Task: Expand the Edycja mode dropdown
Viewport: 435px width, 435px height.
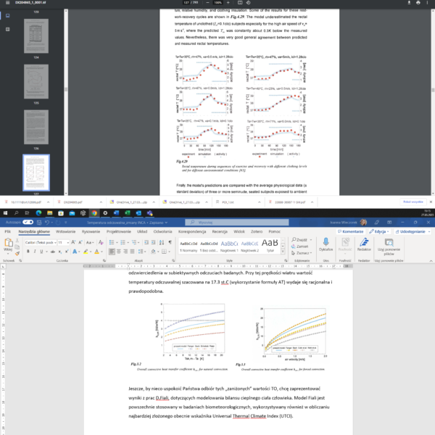Action: pyautogui.click(x=378, y=231)
